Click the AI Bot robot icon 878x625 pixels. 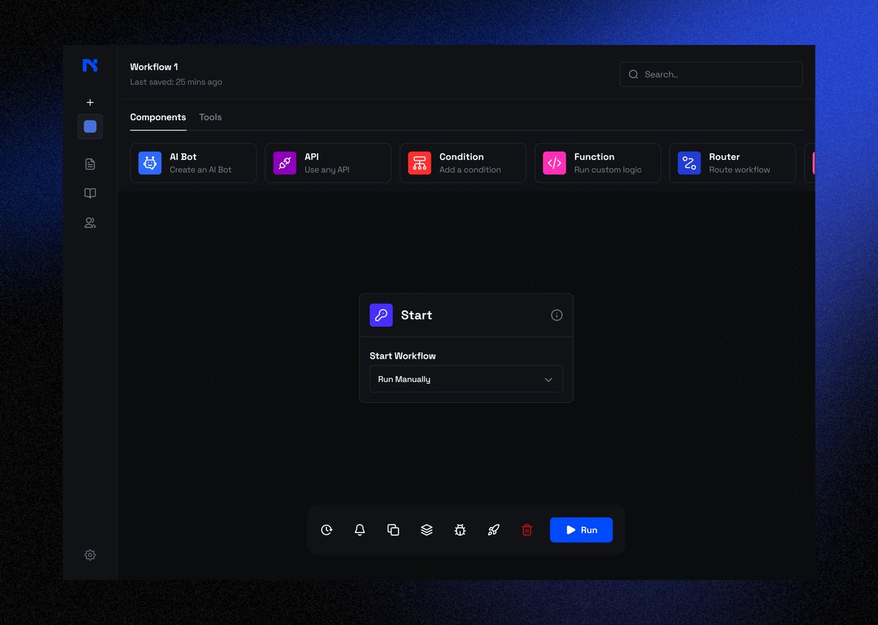pyautogui.click(x=150, y=162)
